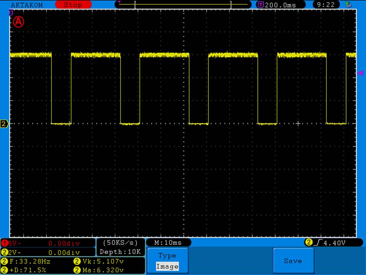Click the USB connection icon in top bar
The image size is (366, 275).
point(348,5)
